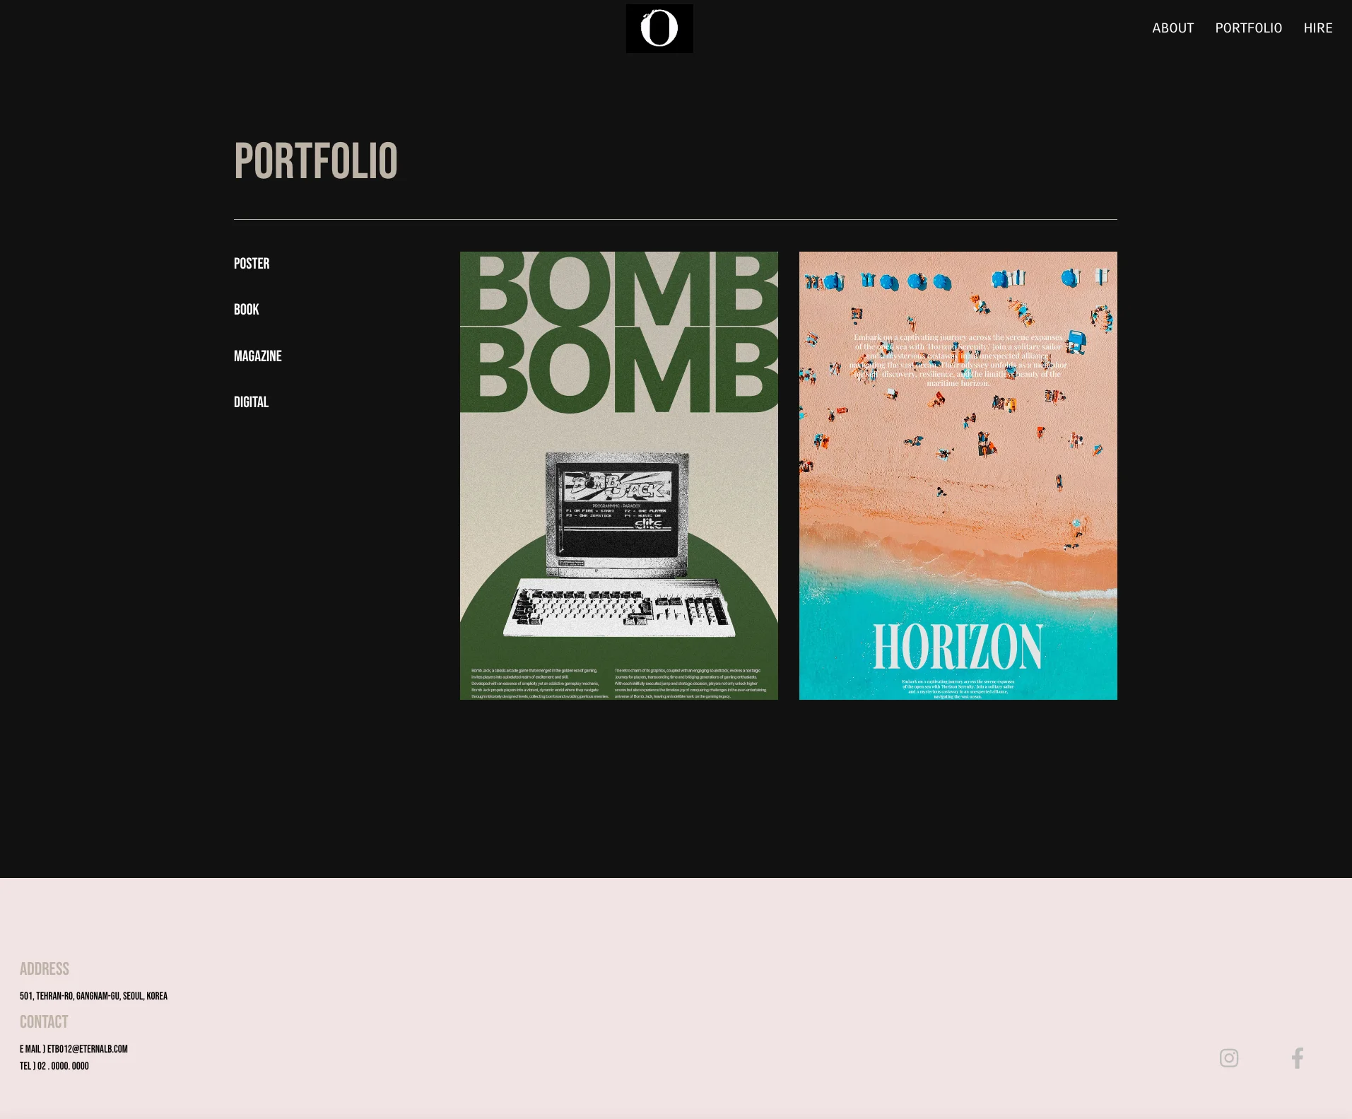Screen dimensions: 1352x1119
Task: Click the O logo in the header
Action: pyautogui.click(x=659, y=29)
